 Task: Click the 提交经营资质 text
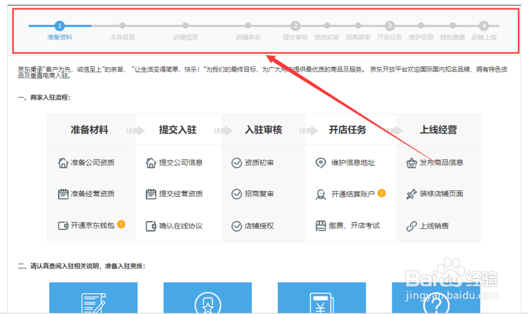[x=181, y=194]
